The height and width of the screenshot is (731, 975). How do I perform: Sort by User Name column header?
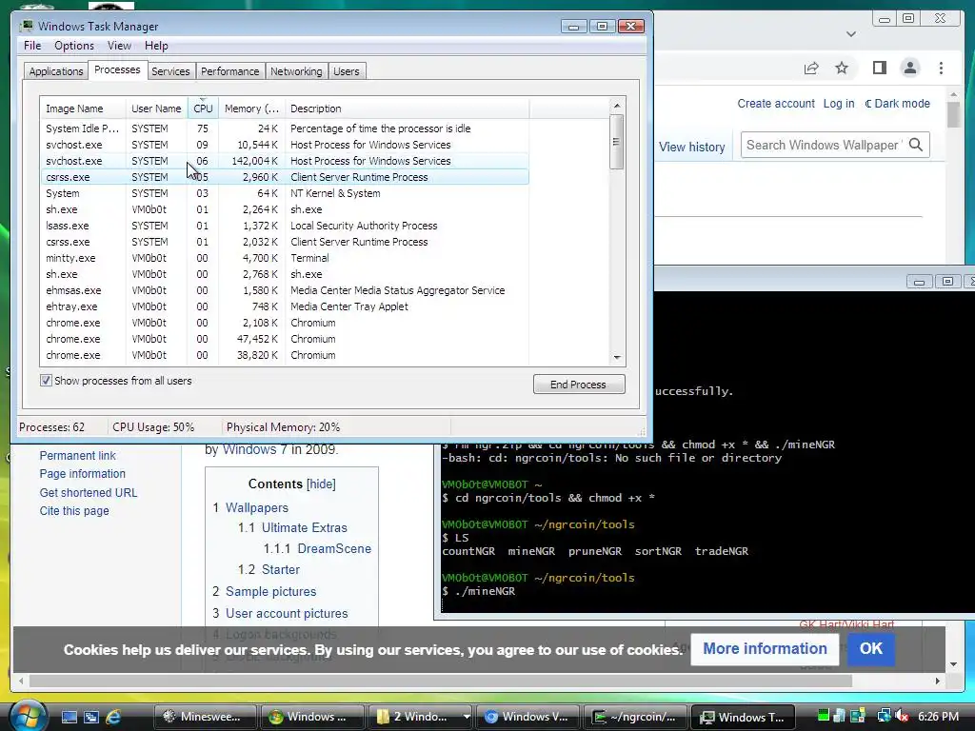click(156, 109)
